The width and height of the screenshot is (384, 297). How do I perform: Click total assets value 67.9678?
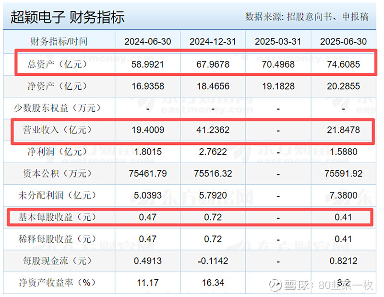pos(213,64)
